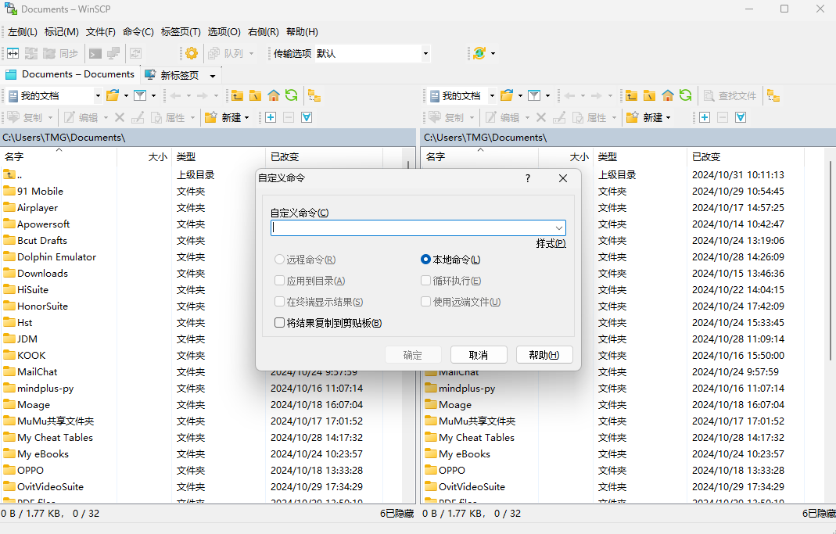
Task: Click the 取消 (Cancel) button in the dialog
Action: [478, 354]
